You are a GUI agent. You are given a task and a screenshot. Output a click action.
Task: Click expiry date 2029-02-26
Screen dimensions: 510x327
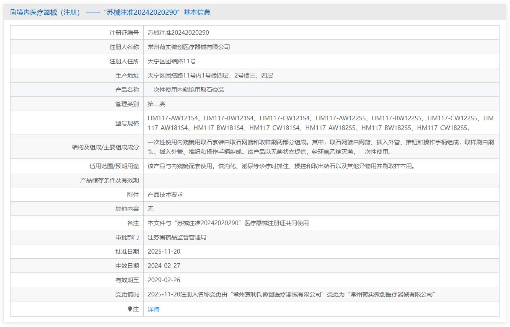(x=164, y=280)
